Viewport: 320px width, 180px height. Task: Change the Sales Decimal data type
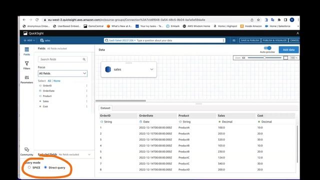point(225,121)
